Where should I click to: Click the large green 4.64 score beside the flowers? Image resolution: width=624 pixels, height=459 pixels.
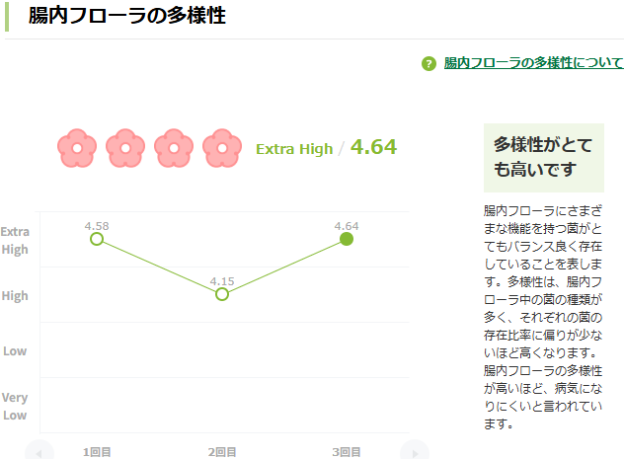[x=373, y=148]
